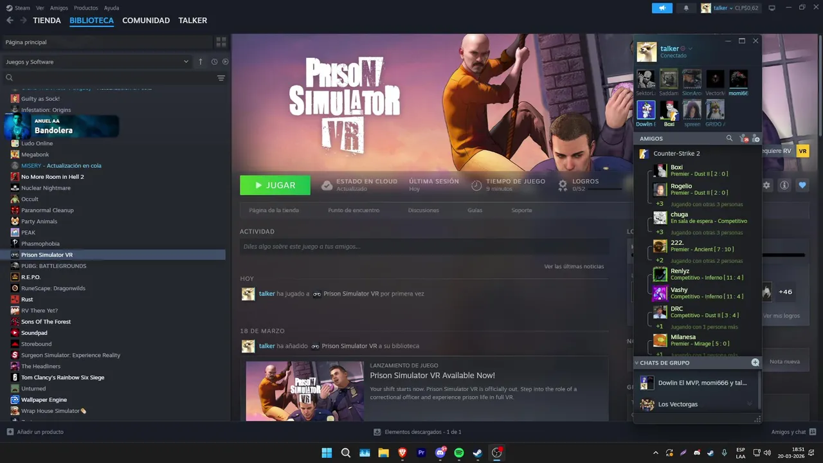The image size is (823, 463).
Task: Click Windows Start button
Action: pyautogui.click(x=327, y=453)
